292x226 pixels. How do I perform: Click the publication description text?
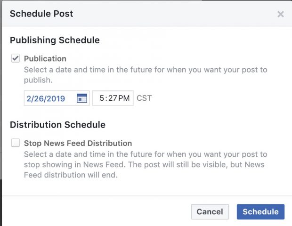click(146, 75)
